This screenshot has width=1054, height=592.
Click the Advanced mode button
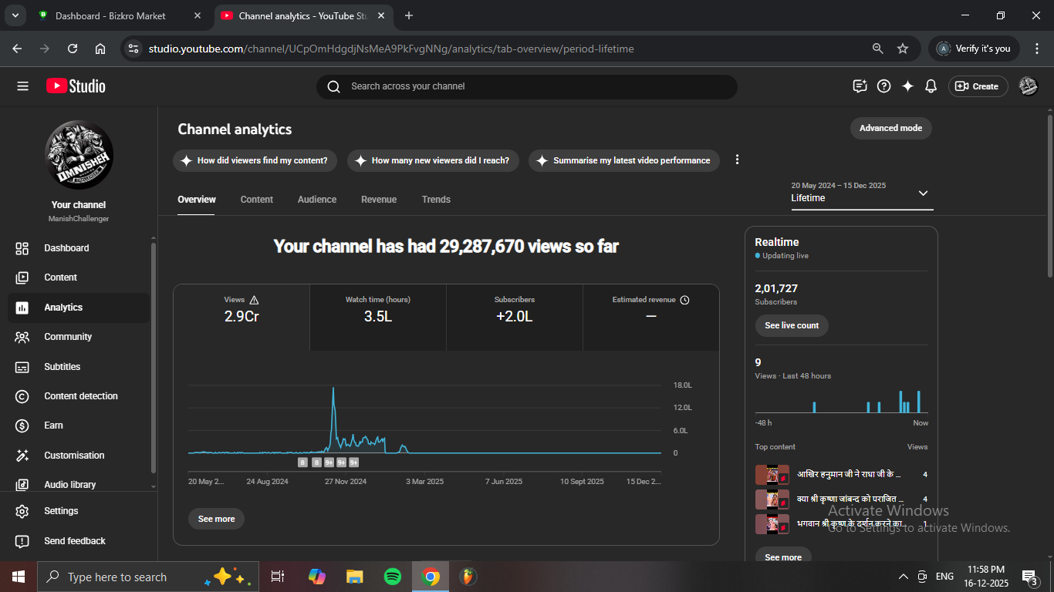click(x=890, y=128)
